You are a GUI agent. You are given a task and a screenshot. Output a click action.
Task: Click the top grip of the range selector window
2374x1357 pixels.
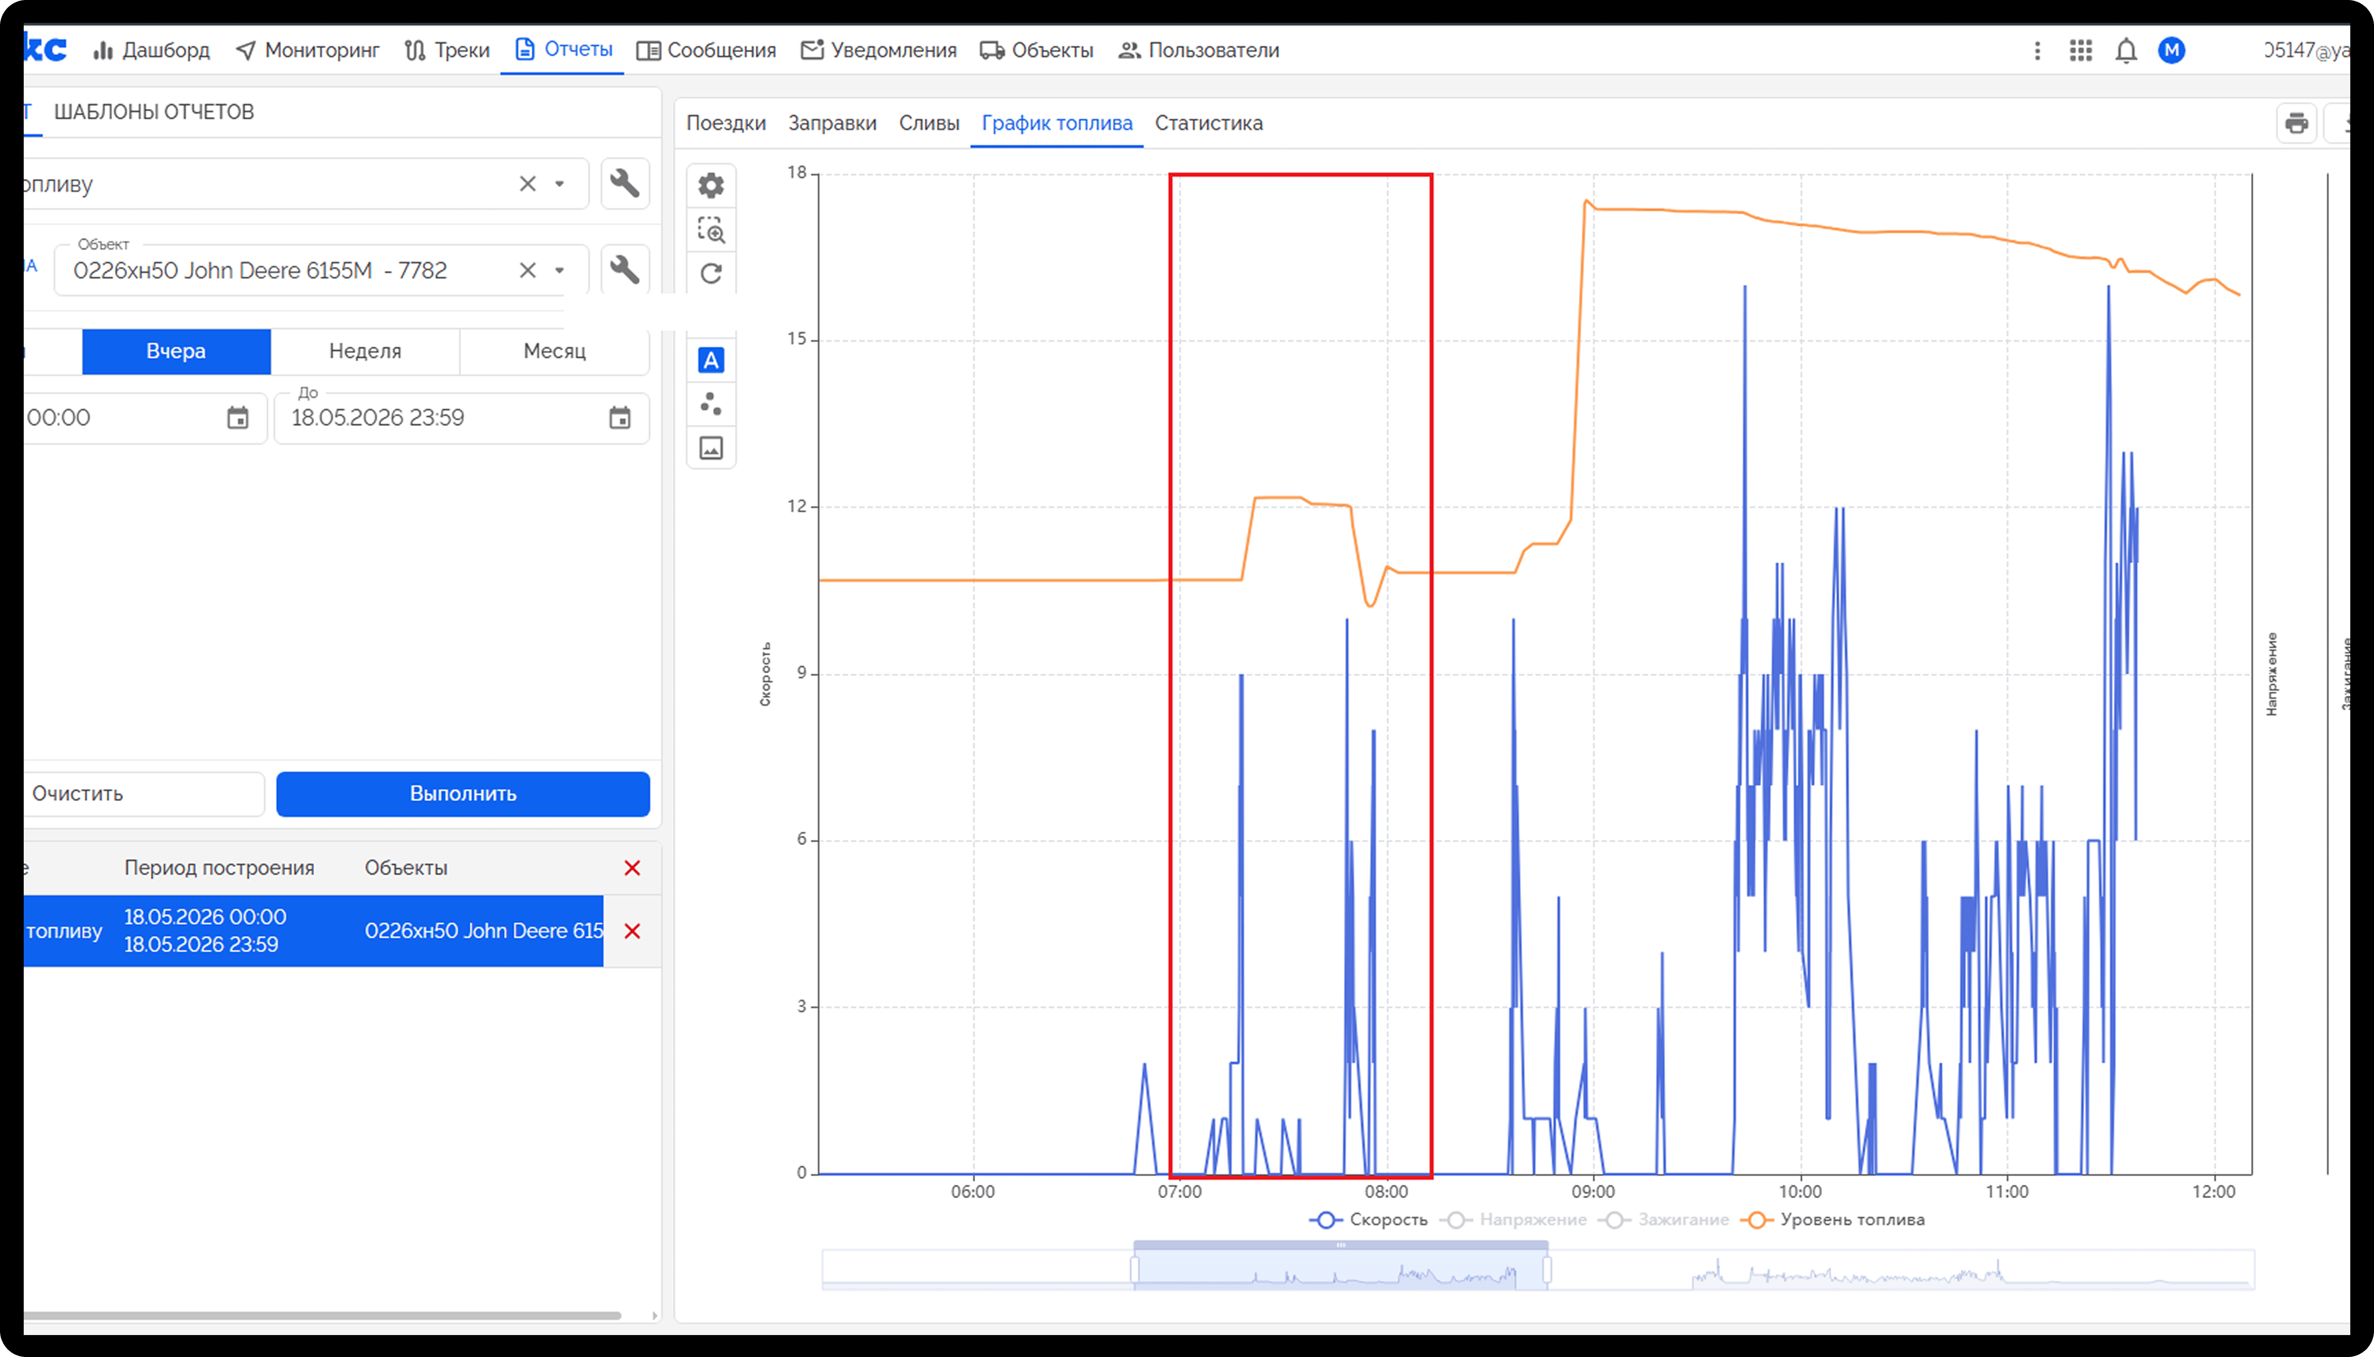pyautogui.click(x=1340, y=1245)
